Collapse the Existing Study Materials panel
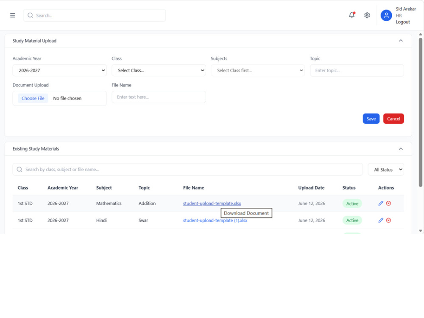Image resolution: width=424 pixels, height=318 pixels. 401,149
